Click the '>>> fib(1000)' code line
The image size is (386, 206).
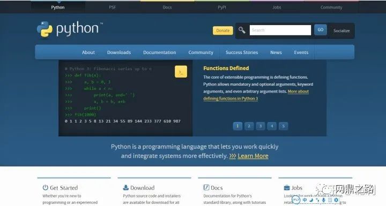[80, 115]
